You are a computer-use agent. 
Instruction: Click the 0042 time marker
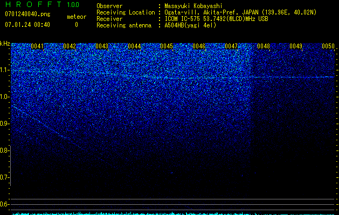click(70, 46)
